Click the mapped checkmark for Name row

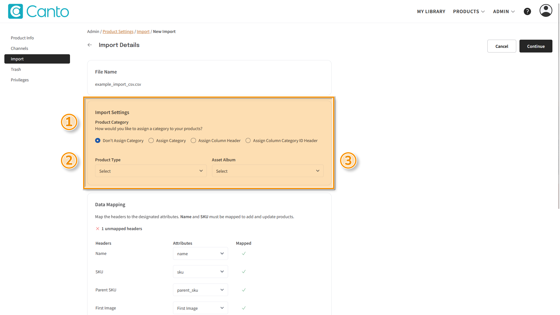244,253
